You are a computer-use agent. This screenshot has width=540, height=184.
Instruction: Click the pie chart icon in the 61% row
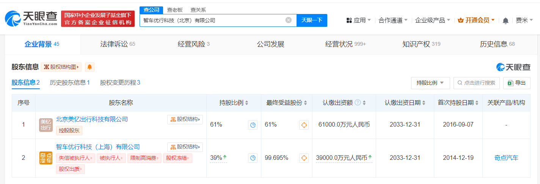[x=253, y=125]
